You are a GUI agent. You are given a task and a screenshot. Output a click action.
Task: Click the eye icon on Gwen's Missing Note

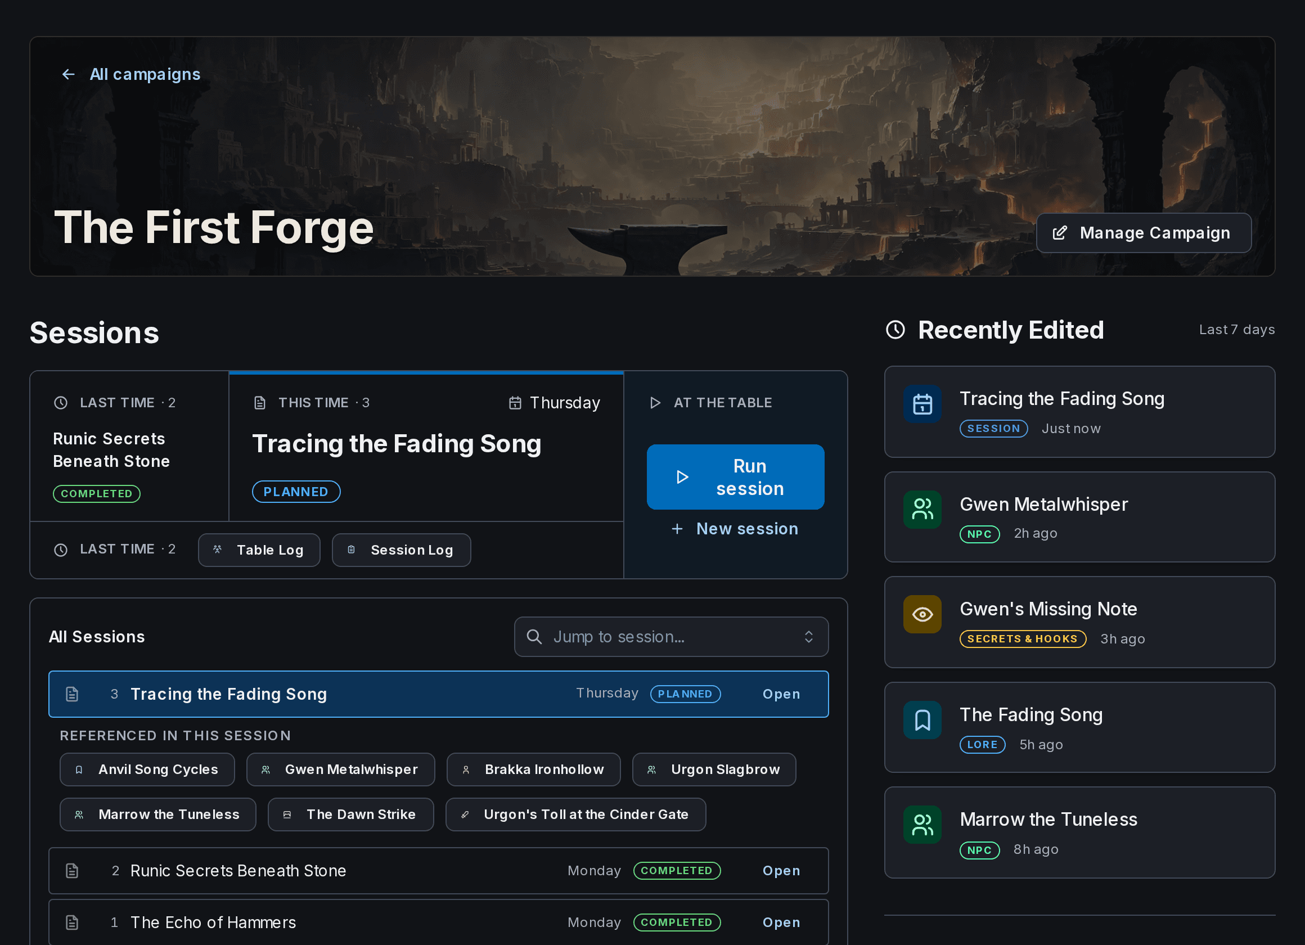click(922, 614)
